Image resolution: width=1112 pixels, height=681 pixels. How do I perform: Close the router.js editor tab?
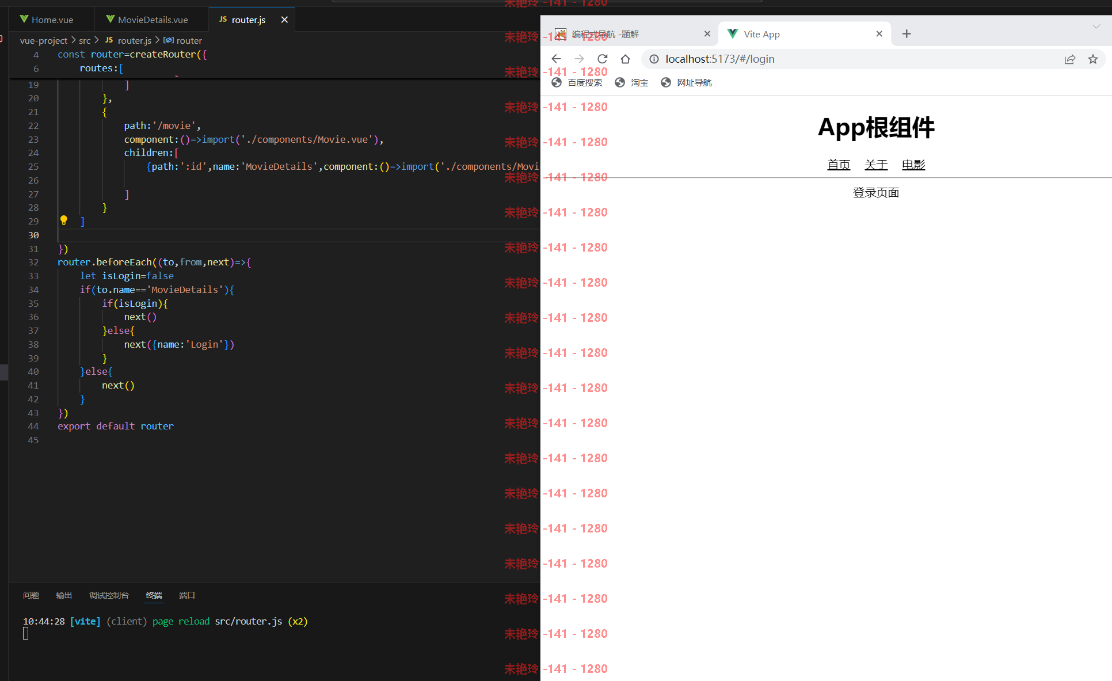click(x=284, y=20)
